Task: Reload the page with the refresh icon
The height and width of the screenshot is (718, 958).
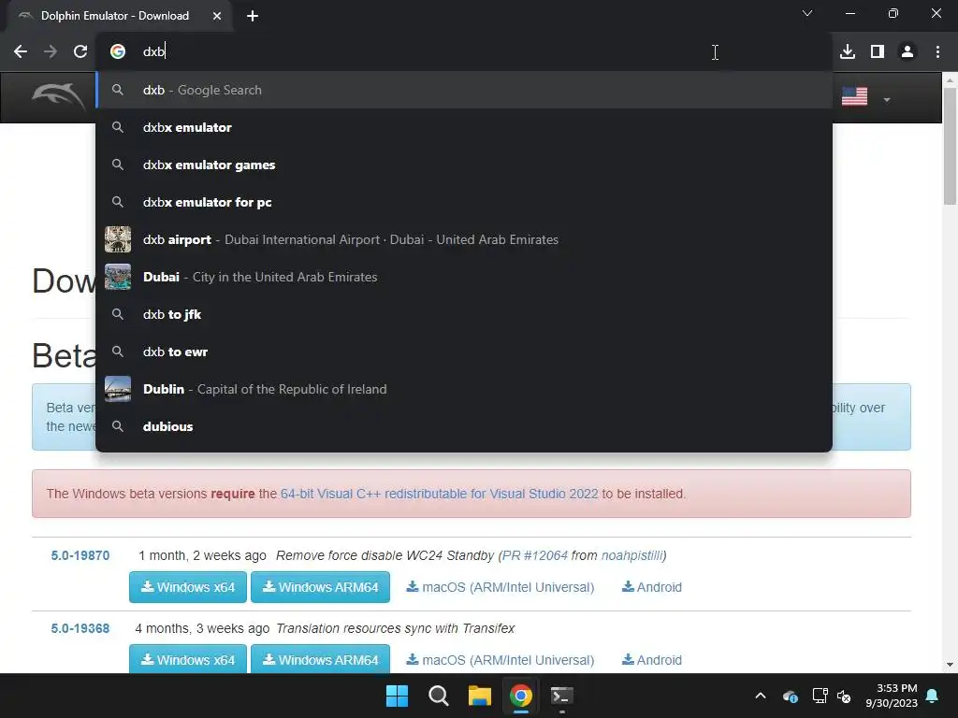Action: (80, 52)
